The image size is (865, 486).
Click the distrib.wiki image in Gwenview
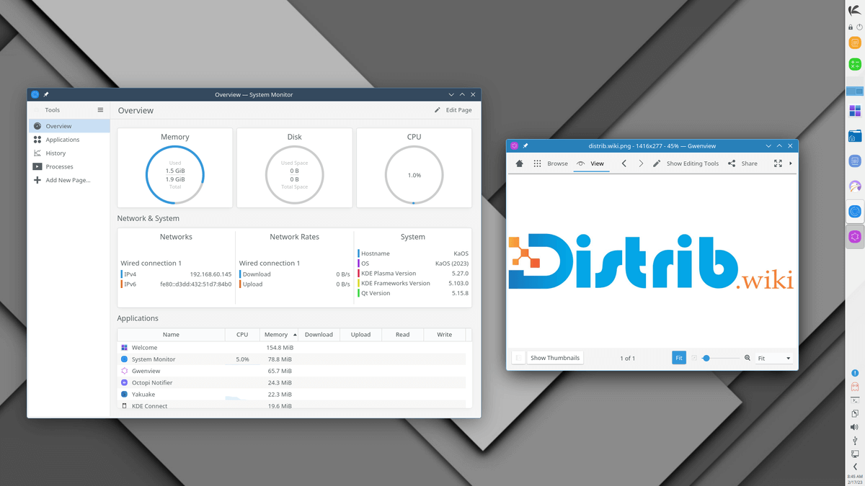point(651,261)
